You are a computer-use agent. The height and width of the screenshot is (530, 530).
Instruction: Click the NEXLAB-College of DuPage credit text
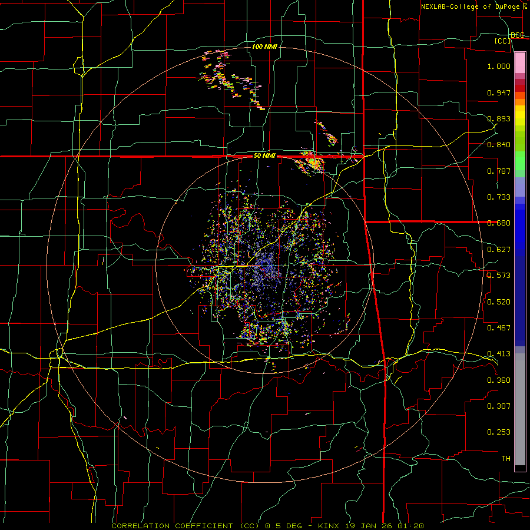(x=472, y=6)
